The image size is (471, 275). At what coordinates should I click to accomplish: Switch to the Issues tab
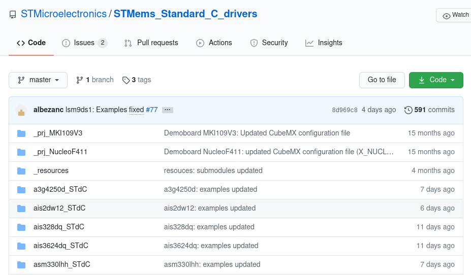tap(84, 43)
